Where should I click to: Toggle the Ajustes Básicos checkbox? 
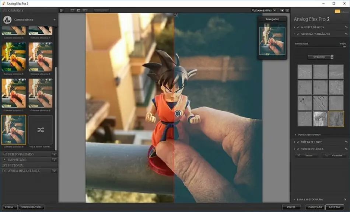pos(298,27)
